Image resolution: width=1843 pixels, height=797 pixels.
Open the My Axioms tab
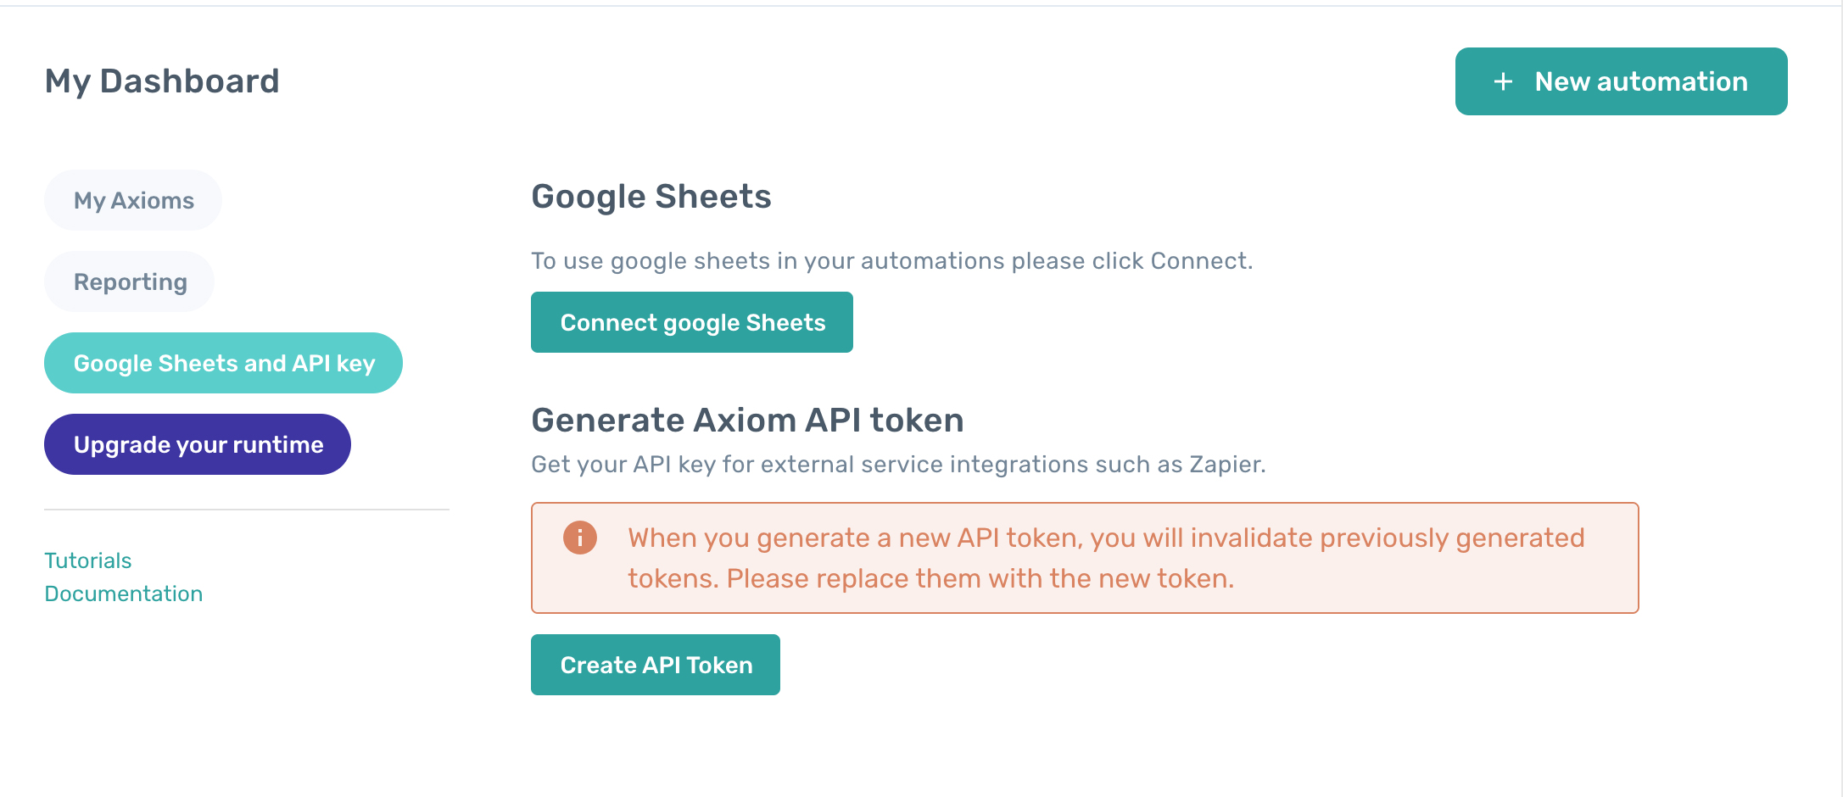click(133, 200)
